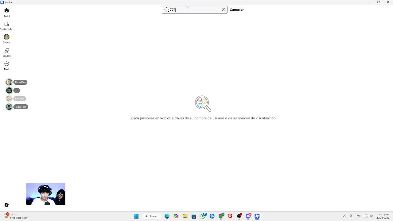Open Discord from taskbar

point(248,216)
